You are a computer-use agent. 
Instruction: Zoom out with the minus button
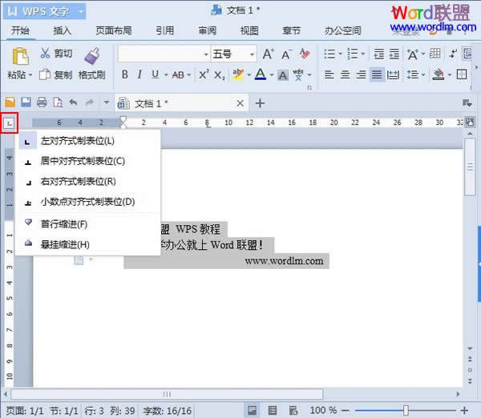point(345,410)
